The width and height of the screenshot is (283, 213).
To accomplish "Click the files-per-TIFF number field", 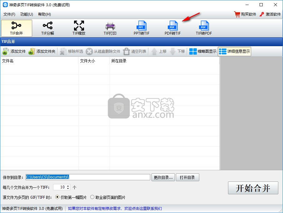I will coord(60,187).
